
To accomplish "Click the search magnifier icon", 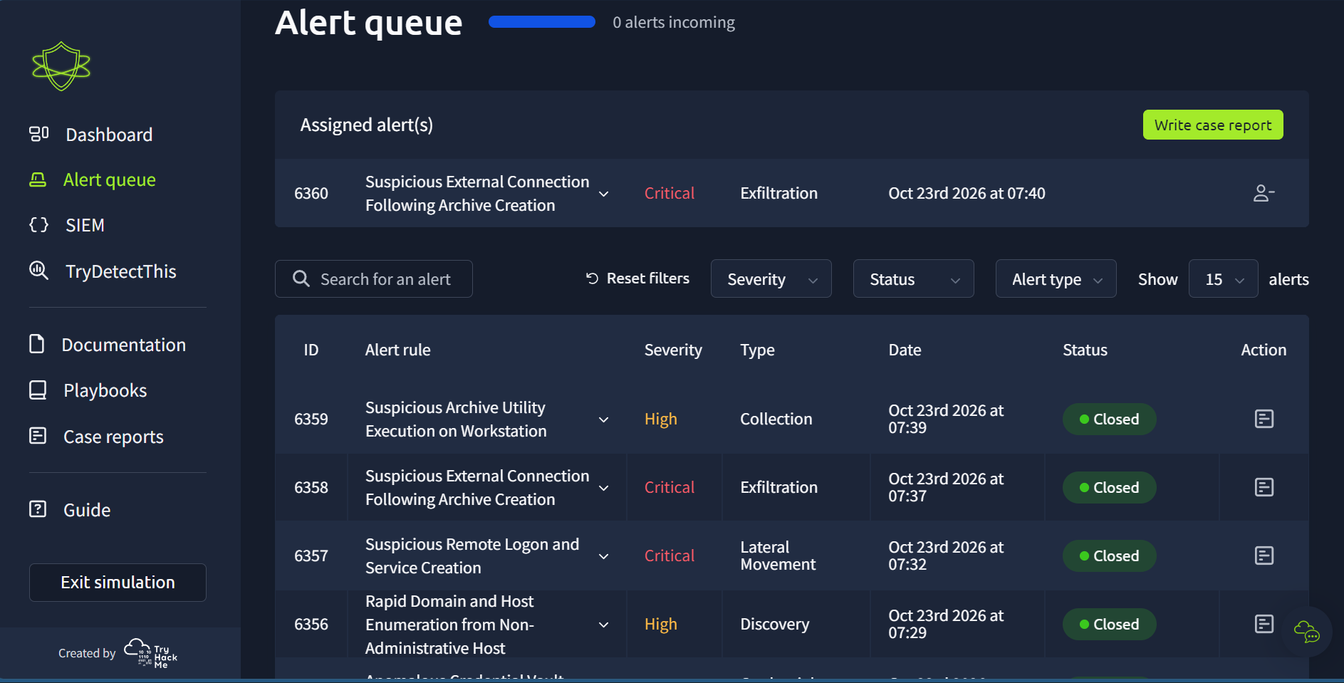I will 301,278.
